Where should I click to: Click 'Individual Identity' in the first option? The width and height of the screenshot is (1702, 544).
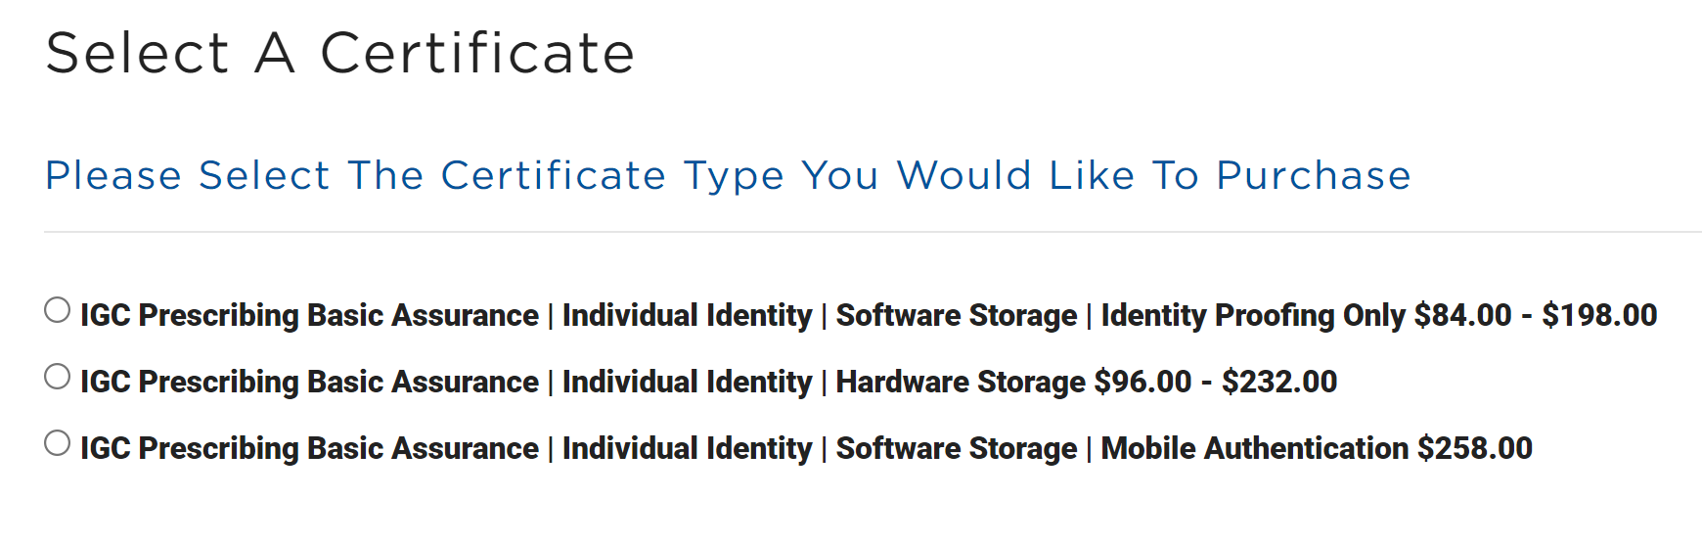pyautogui.click(x=688, y=316)
